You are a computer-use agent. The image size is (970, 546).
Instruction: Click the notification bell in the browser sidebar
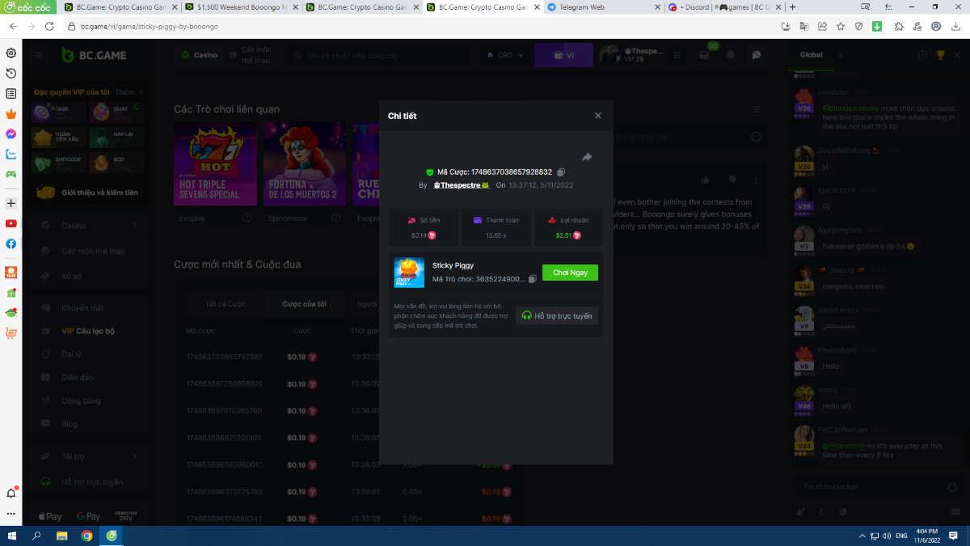pos(11,493)
